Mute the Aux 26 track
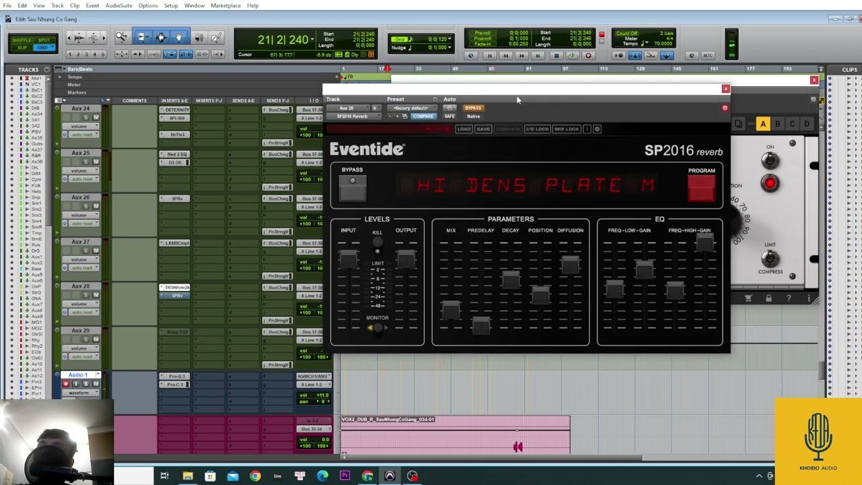The height and width of the screenshot is (485, 862). point(96,206)
